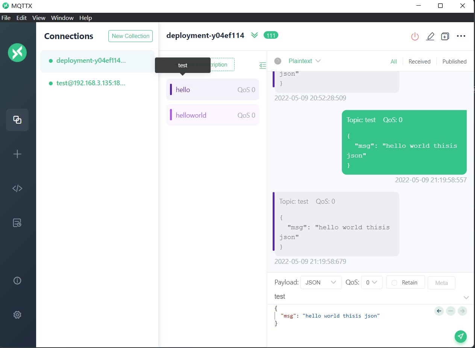Open the Payload JSON type dropdown
Screen dimensions: 475x348
coord(321,282)
